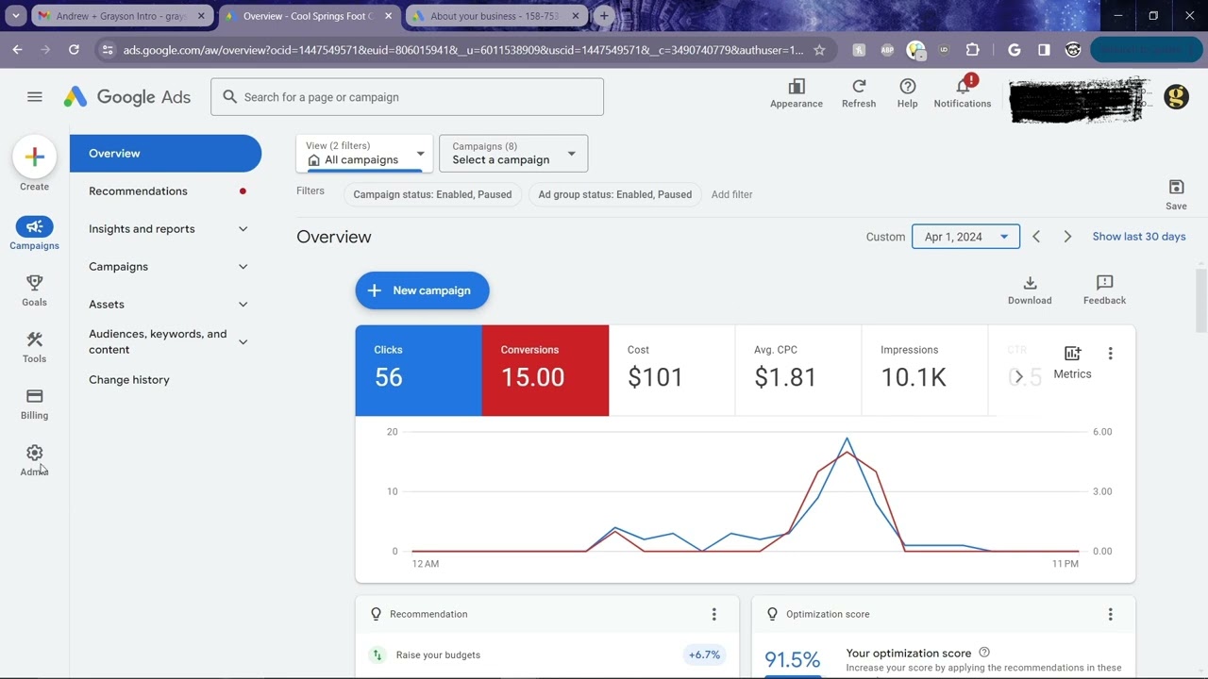Select Overview - Cool Springs Foot tab
The image size is (1208, 679).
pos(309,16)
